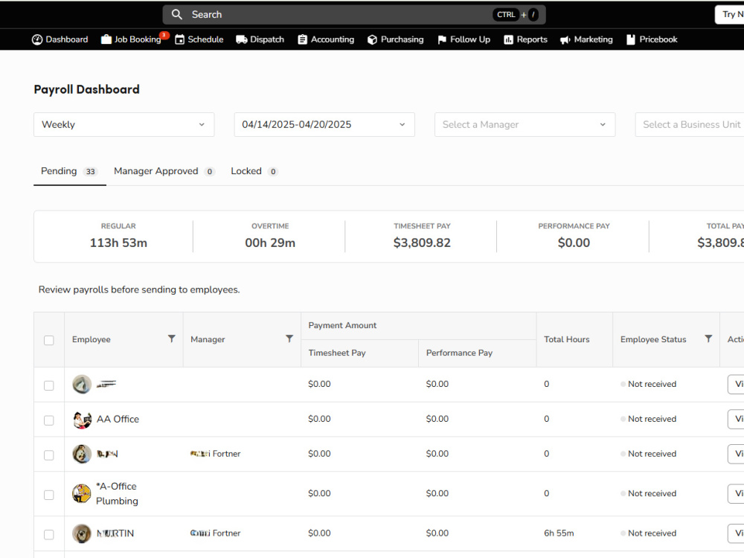
Task: Open the Select a Business Unit dropdown
Action: click(x=690, y=124)
